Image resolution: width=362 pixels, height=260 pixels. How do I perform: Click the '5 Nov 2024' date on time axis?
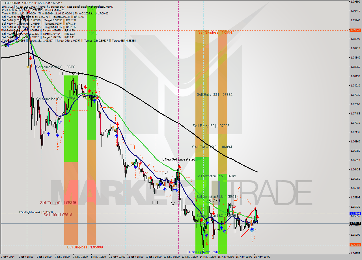[8, 257]
